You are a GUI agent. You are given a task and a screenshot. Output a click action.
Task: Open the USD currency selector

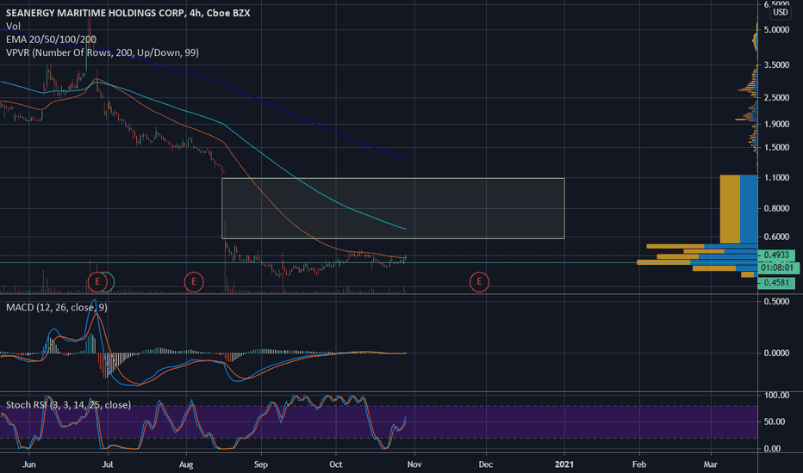pyautogui.click(x=781, y=12)
